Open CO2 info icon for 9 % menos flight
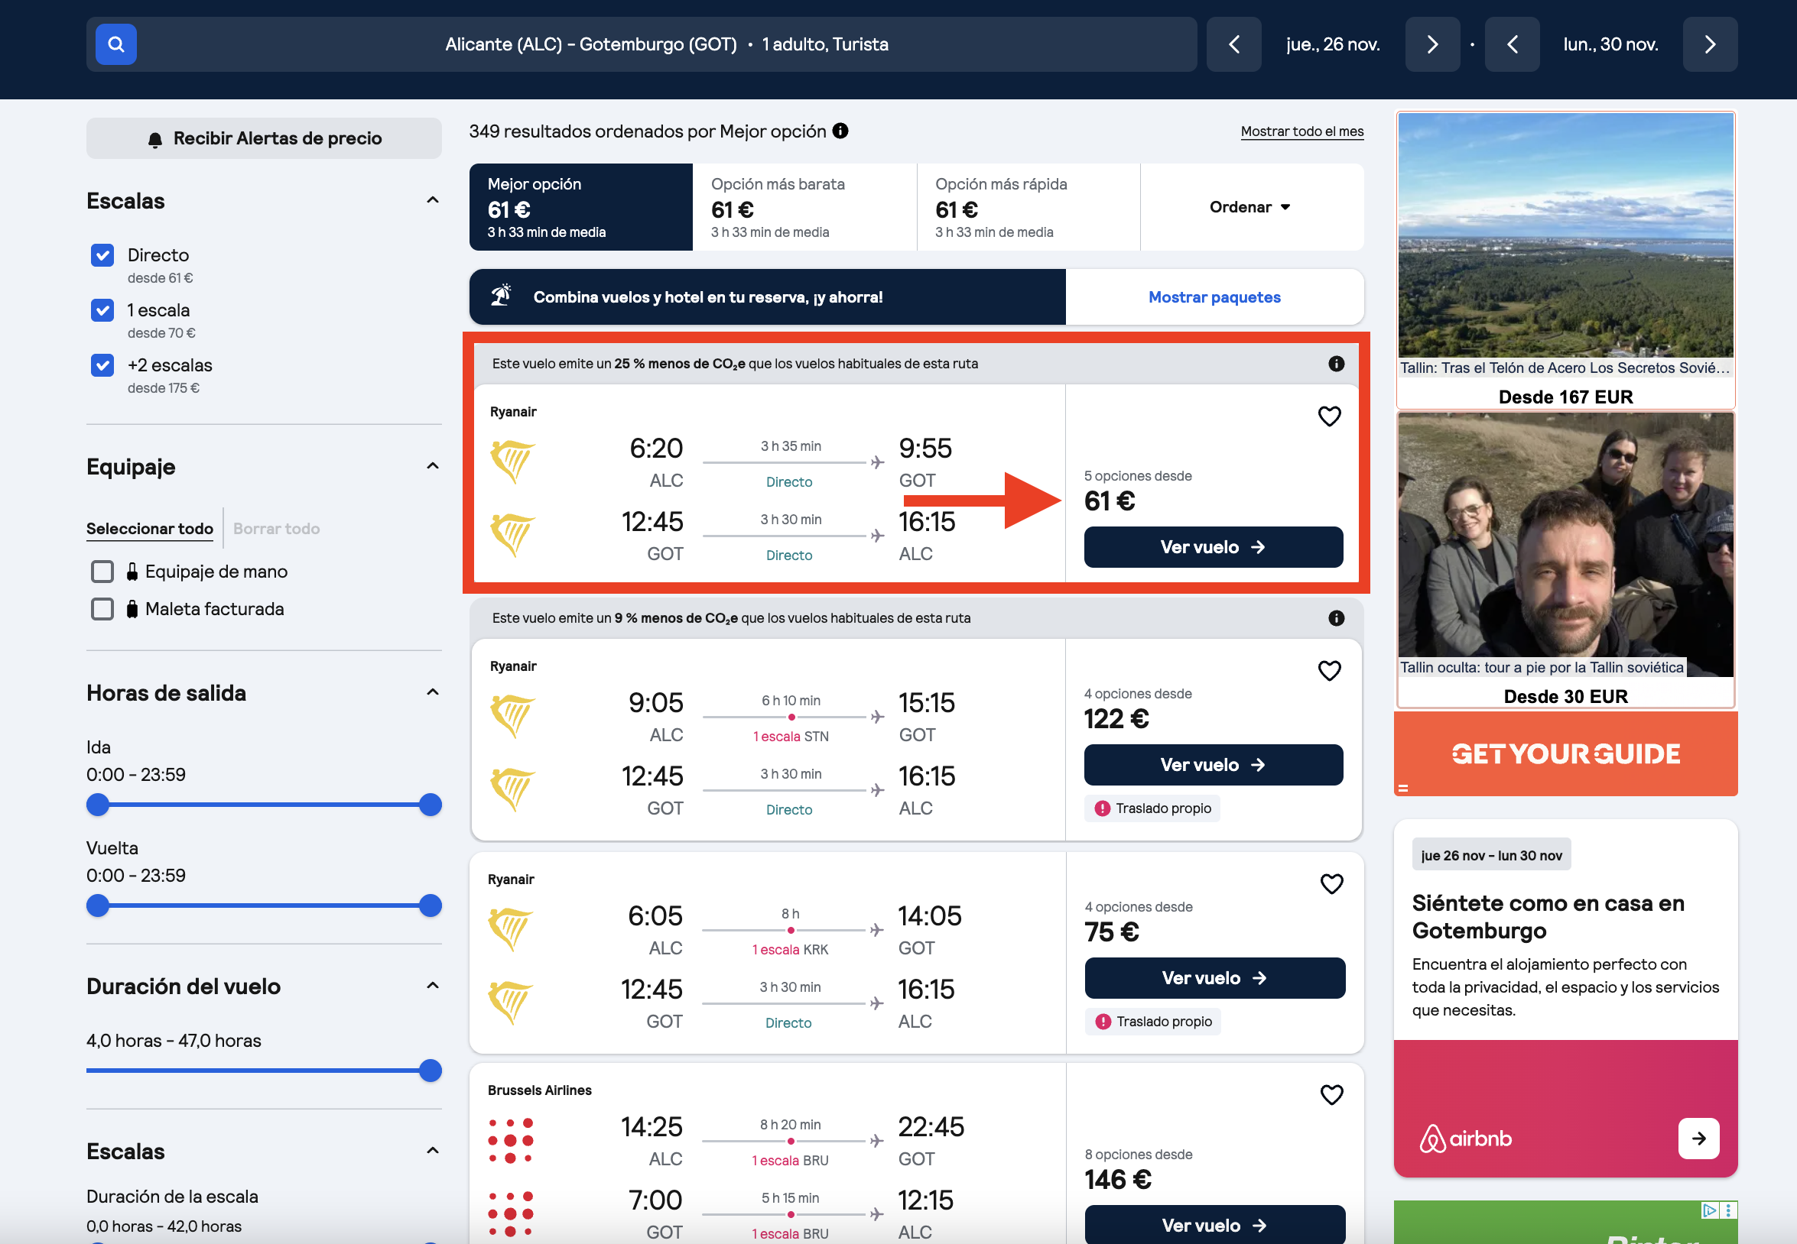 (1336, 618)
